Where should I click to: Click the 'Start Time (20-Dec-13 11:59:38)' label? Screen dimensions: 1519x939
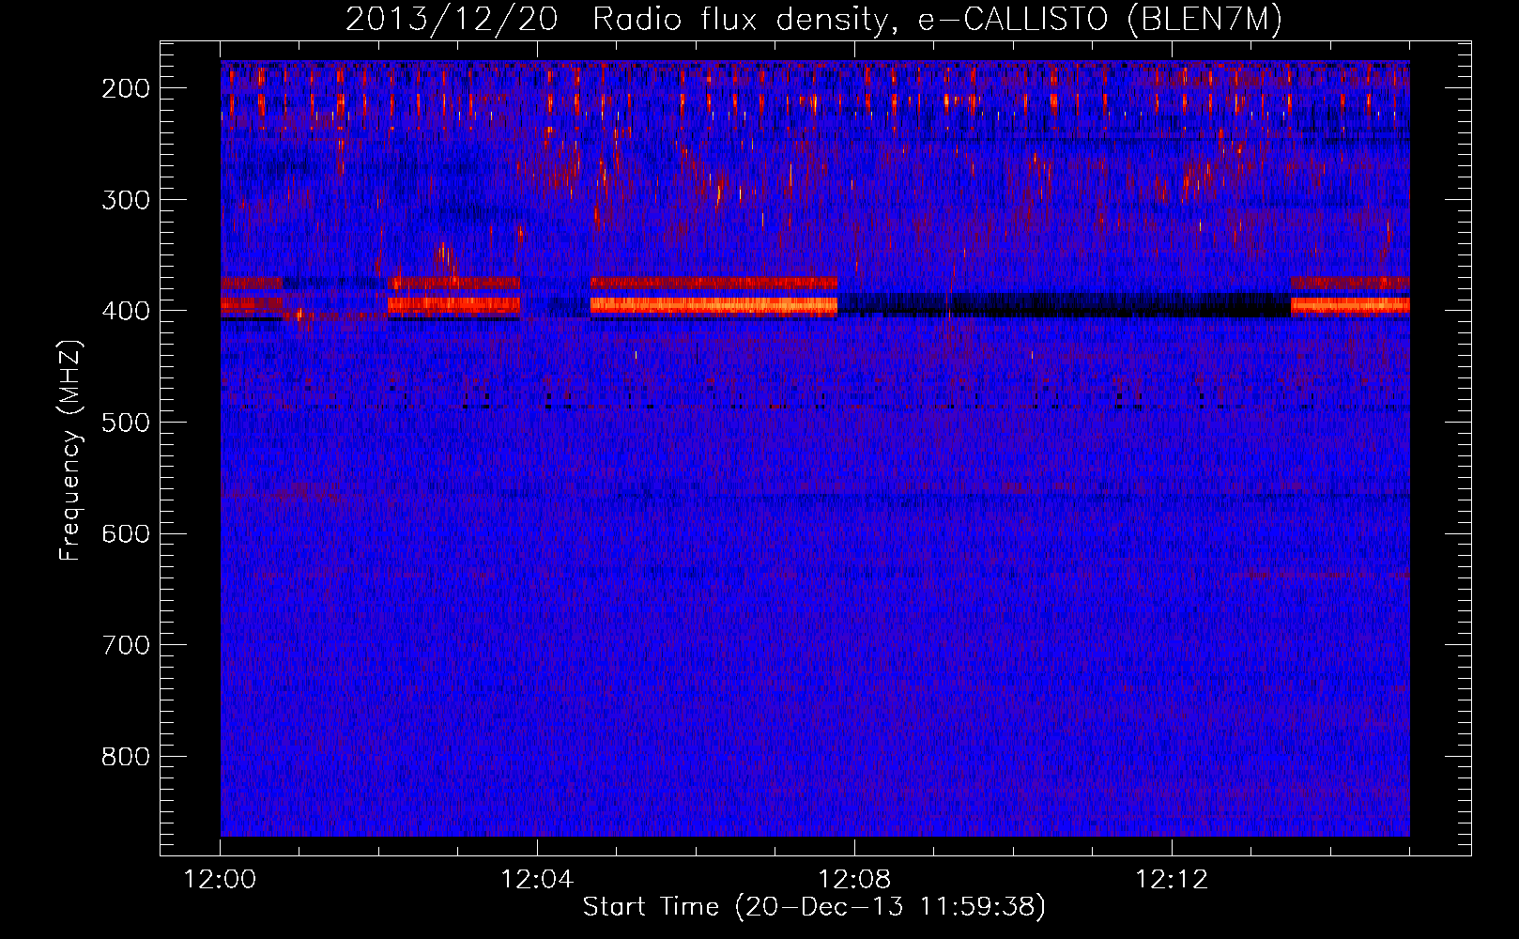(x=814, y=907)
